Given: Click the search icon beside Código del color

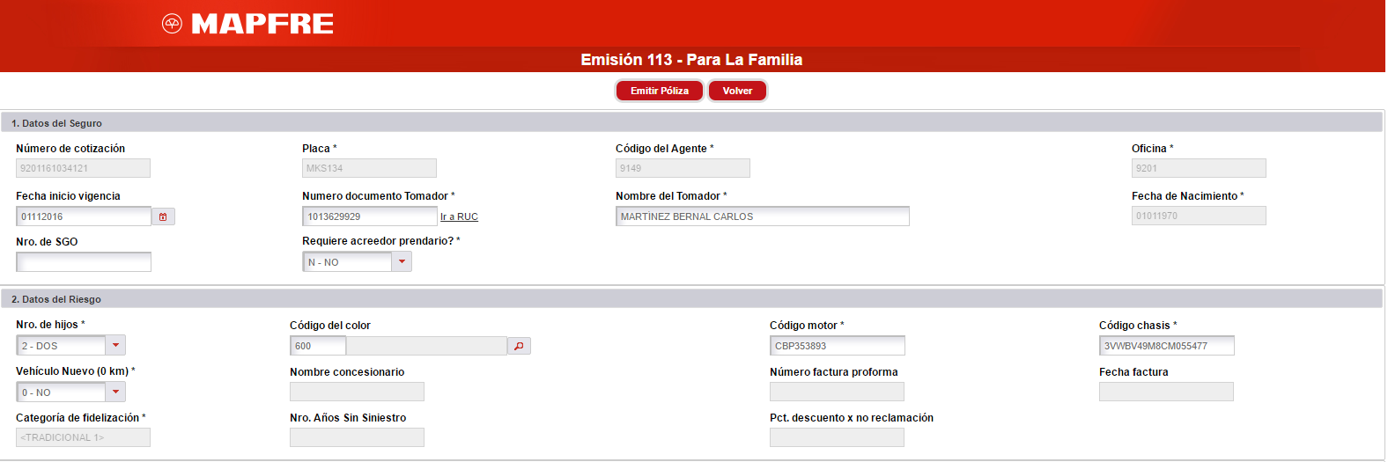Looking at the screenshot, I should click(x=519, y=346).
